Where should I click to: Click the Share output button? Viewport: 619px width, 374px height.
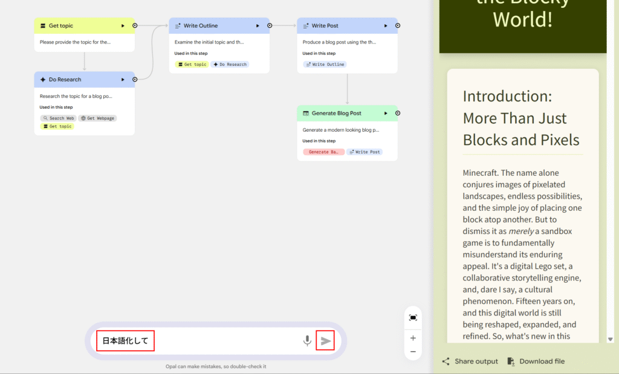pos(470,361)
